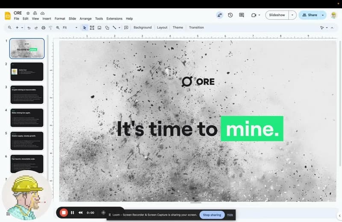Click the print icon in the toolbar
342x222 pixels.
coord(43,27)
